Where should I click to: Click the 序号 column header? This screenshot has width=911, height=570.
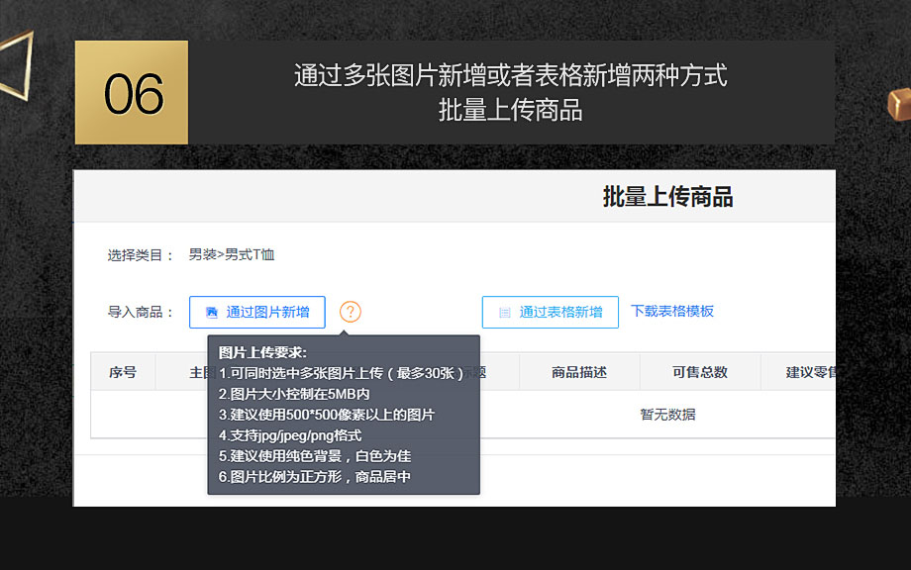point(123,372)
